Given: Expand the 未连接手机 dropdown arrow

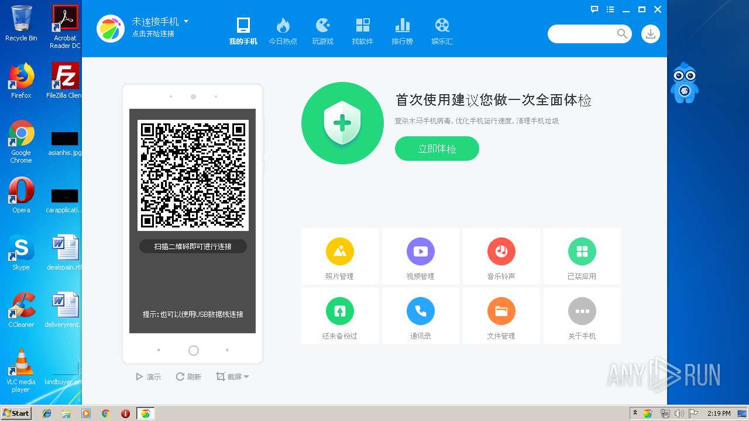Looking at the screenshot, I should pyautogui.click(x=186, y=21).
